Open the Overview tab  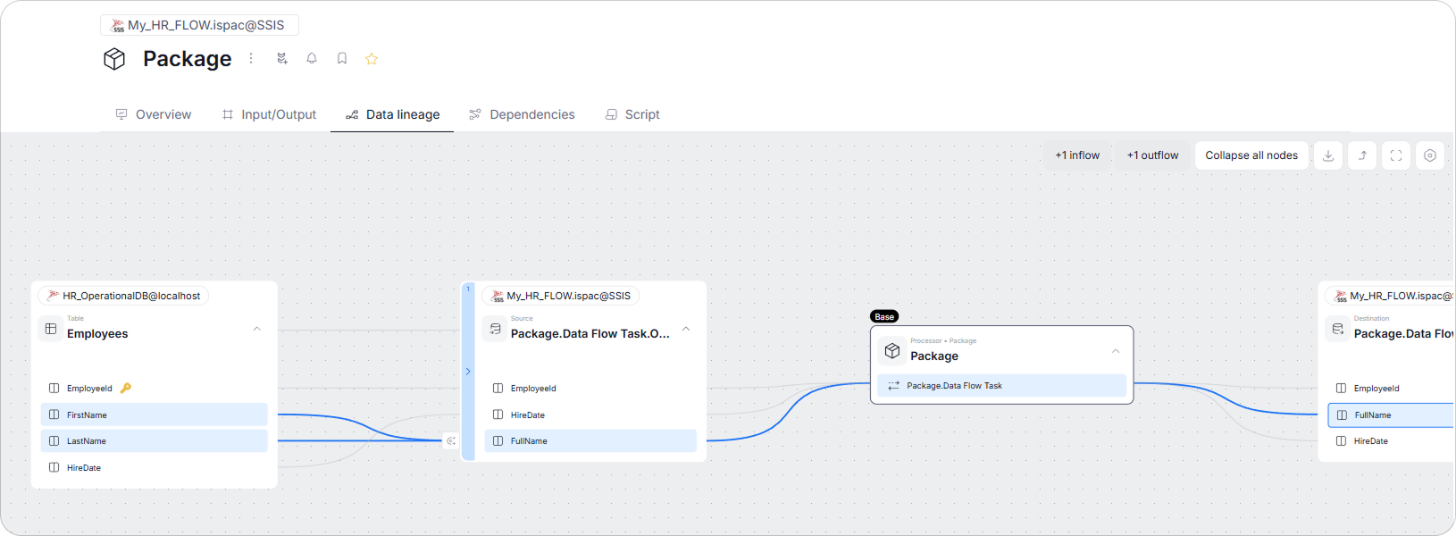point(153,114)
